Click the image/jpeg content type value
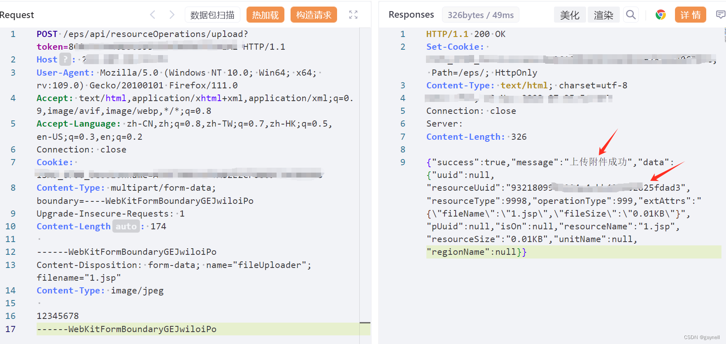726x344 pixels. coord(137,291)
